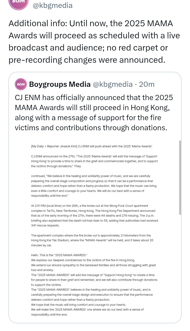Select the @kbgmedia handle inside the quoted tweet
Viewport: 190px width, 331px height.
tap(112, 84)
